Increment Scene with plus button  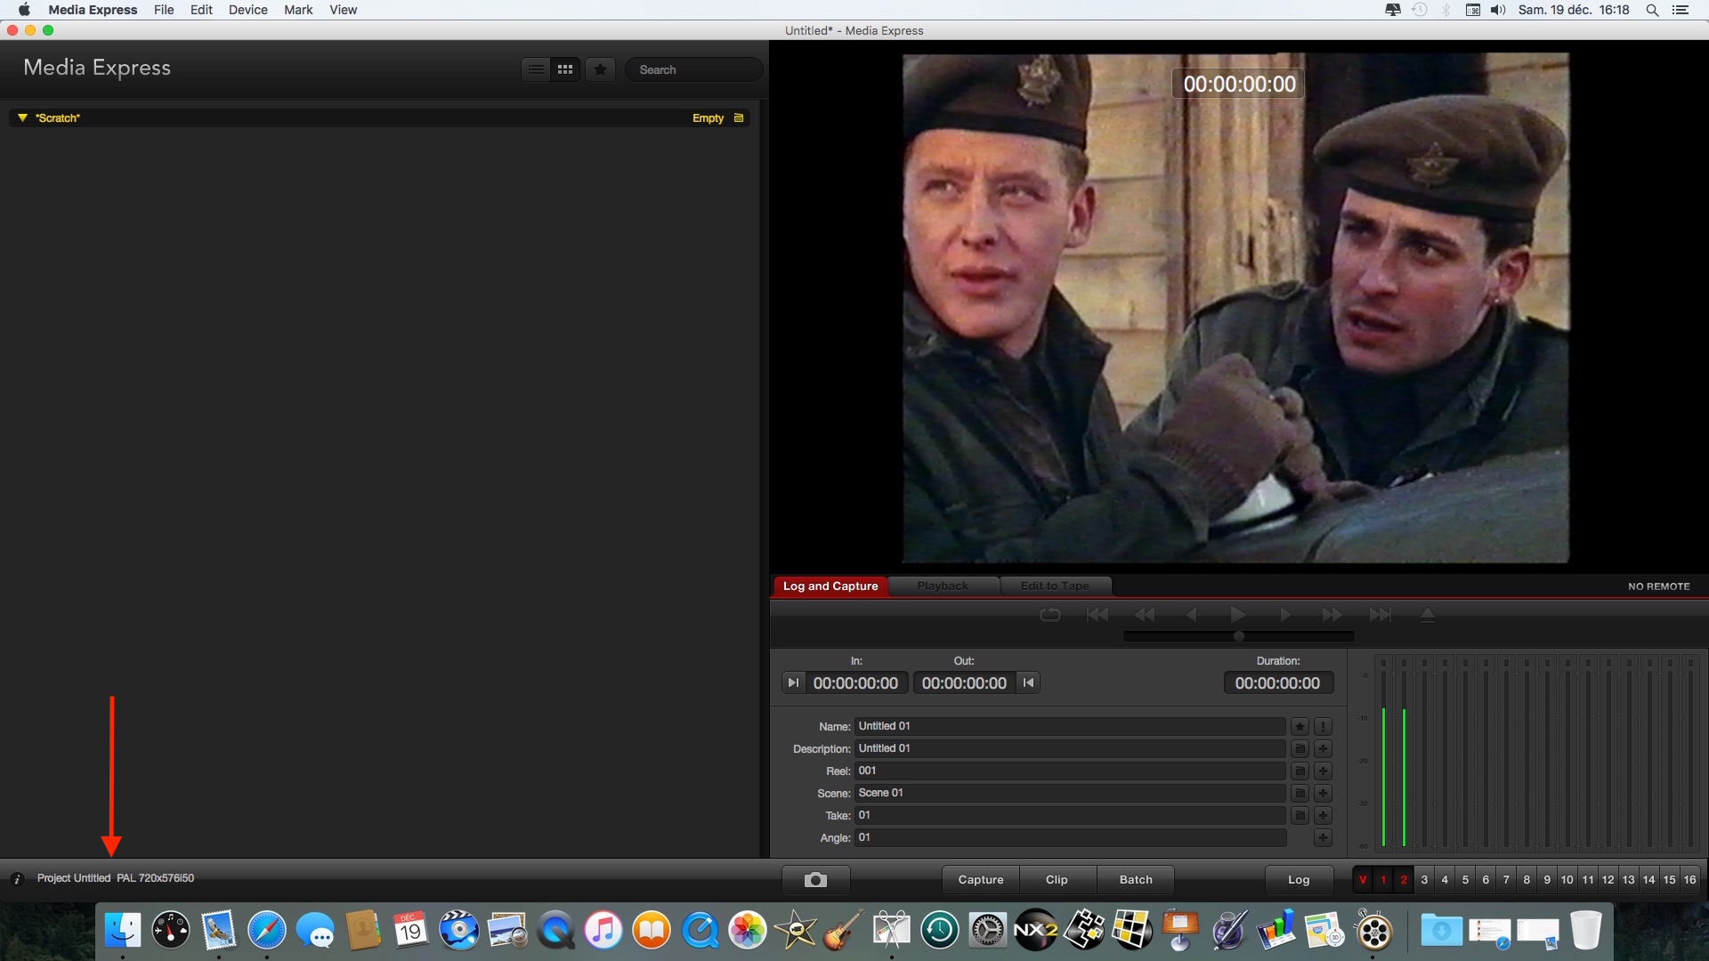1323,793
